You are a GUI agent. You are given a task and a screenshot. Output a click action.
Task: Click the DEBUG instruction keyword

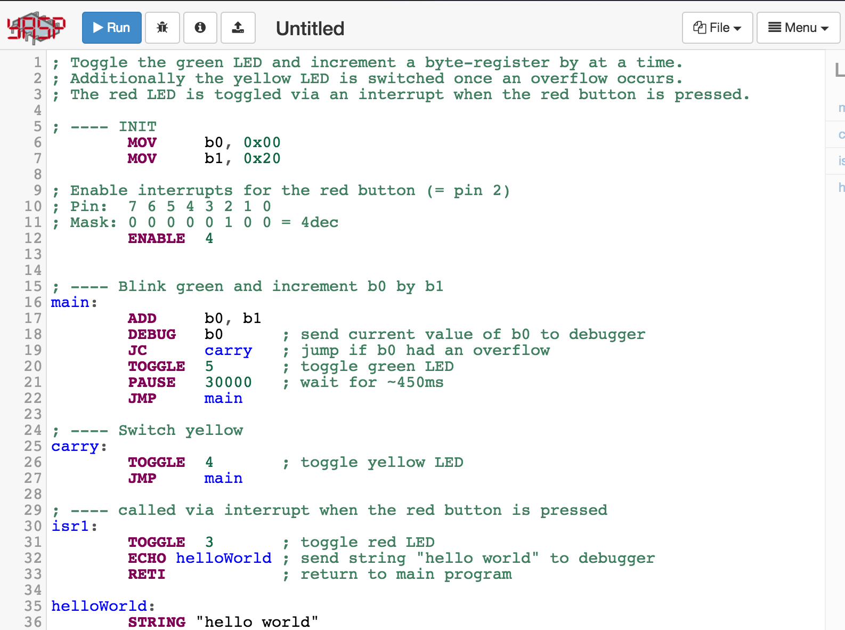coord(152,334)
